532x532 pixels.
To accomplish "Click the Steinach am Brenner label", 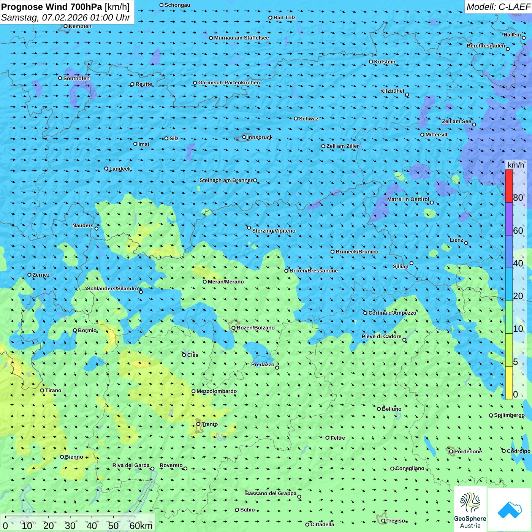I will tap(226, 180).
